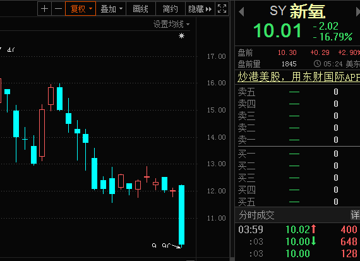This screenshot has width=360, height=261.
Task: Go to next stock with right arrow
Action: coord(358,12)
